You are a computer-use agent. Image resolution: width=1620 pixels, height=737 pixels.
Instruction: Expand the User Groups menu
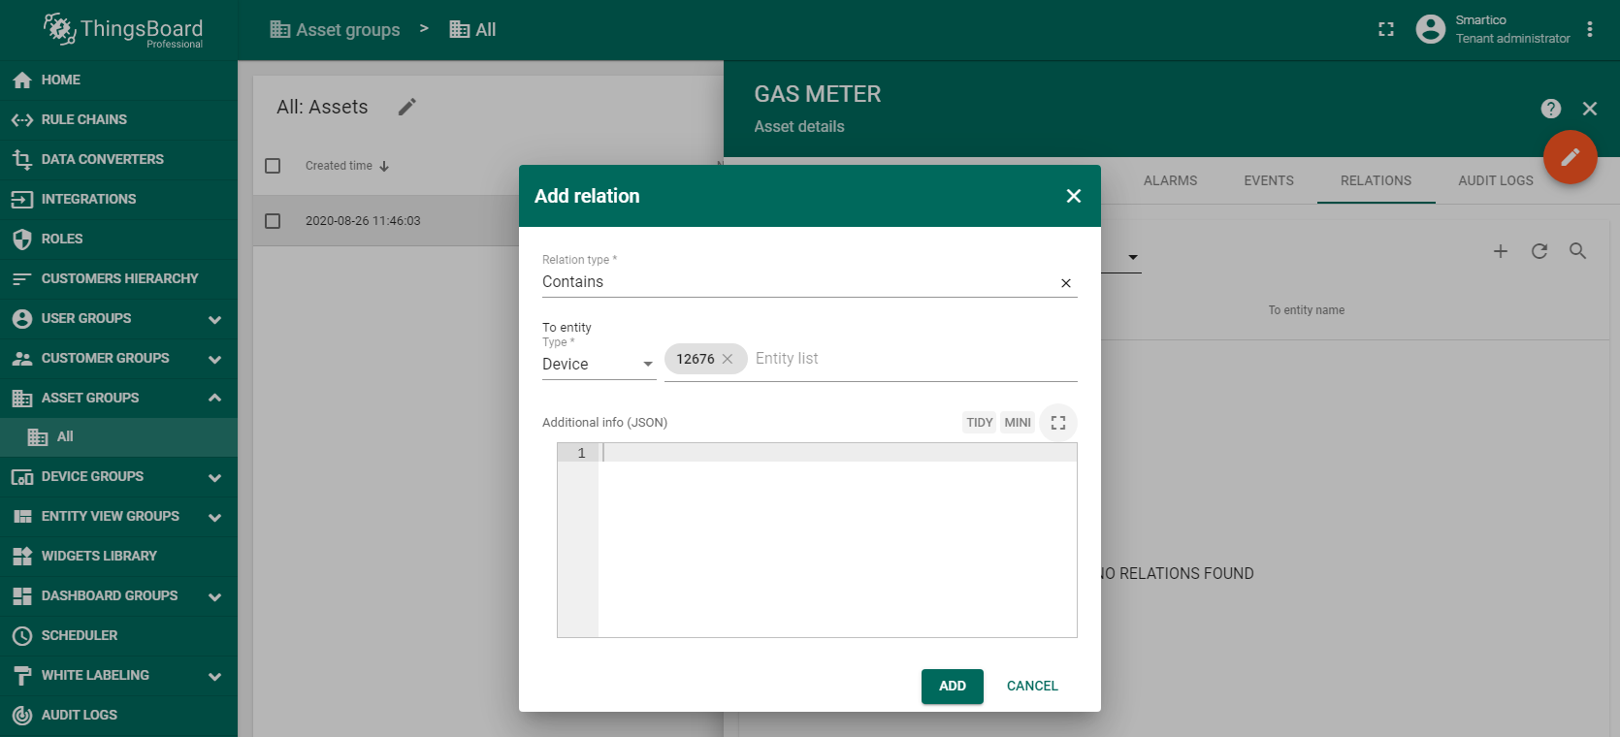[214, 319]
